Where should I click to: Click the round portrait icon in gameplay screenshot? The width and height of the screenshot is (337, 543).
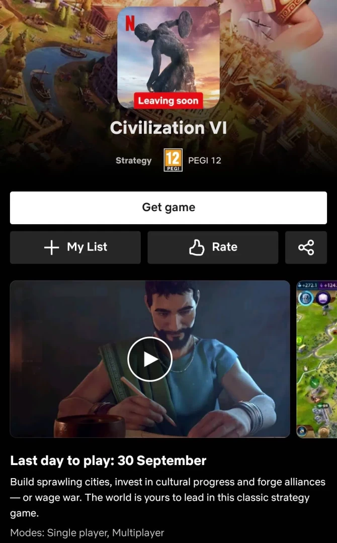coord(306,298)
